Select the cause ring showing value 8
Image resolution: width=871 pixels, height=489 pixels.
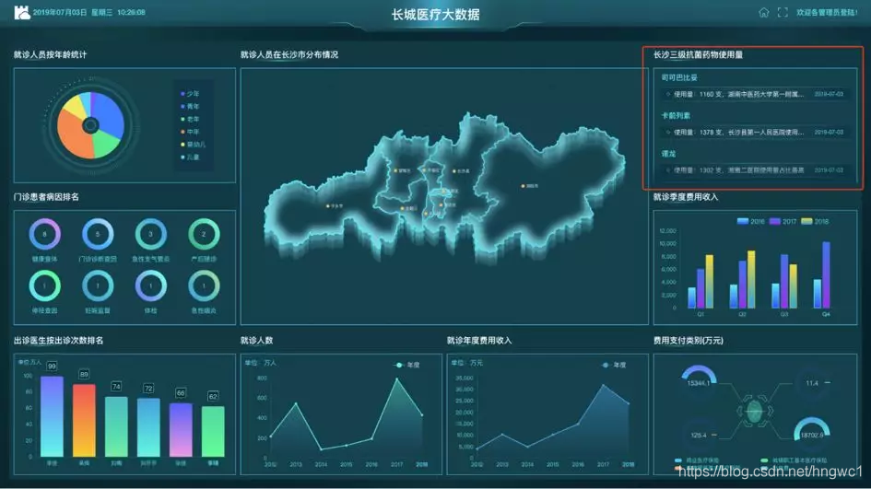pyautogui.click(x=44, y=234)
